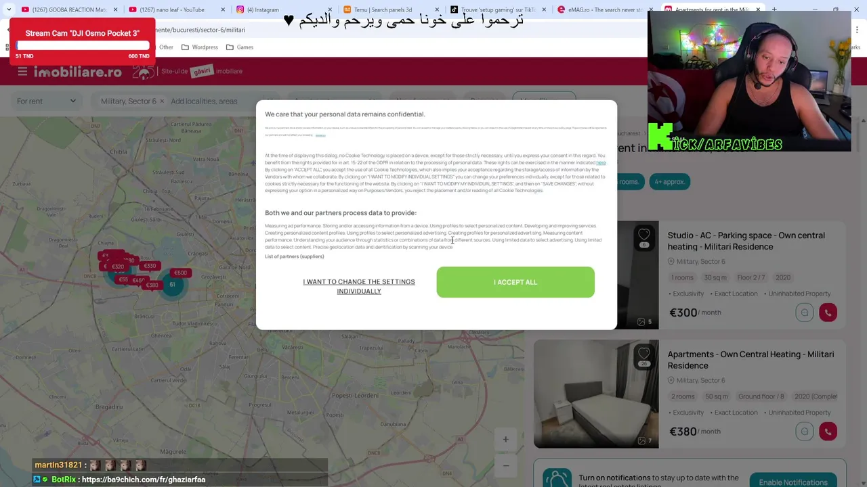Open the Studio AC Parking space listing title
Screen dimensions: 867x487
point(746,241)
